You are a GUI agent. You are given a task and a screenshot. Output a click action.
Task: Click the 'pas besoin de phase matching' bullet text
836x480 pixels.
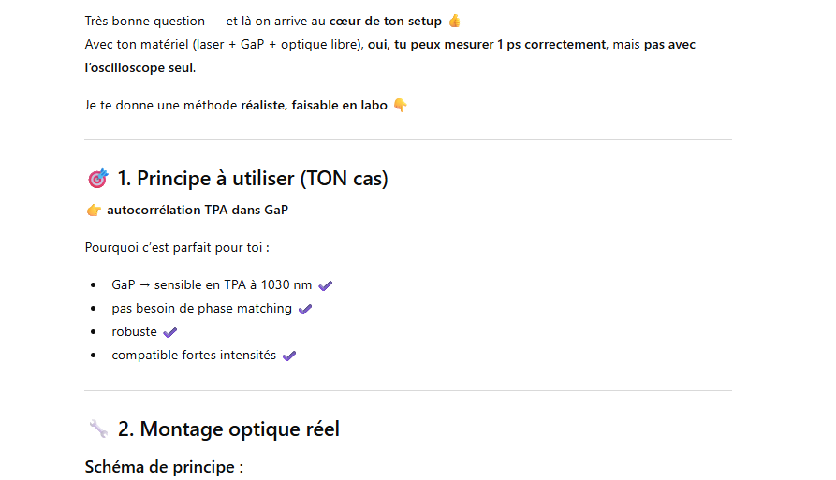click(x=201, y=308)
